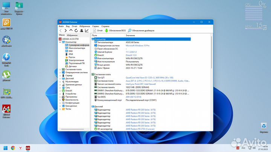The height and width of the screenshot is (152, 271).
Task: Select Имя компьютера tree item
Action: click(x=75, y=48)
